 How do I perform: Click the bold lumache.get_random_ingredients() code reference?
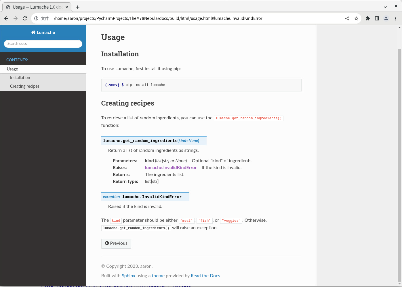136,228
